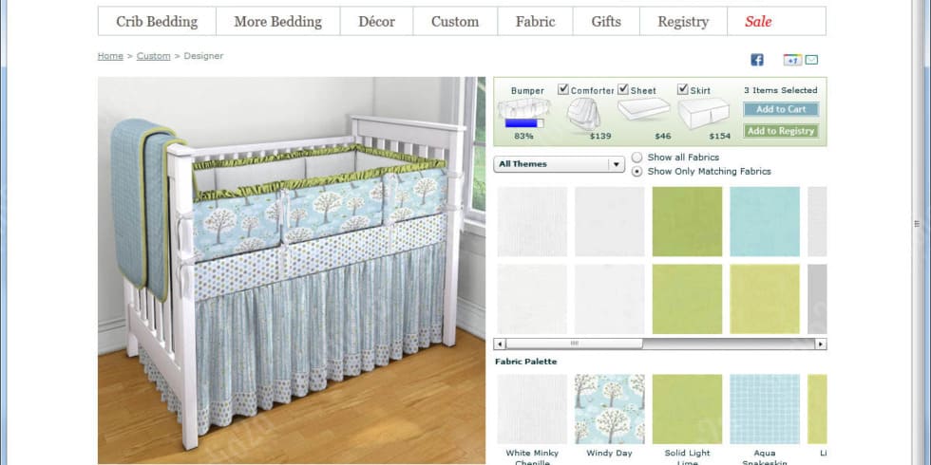Click the email envelope icon
Screen dimensions: 931x465
pos(811,59)
